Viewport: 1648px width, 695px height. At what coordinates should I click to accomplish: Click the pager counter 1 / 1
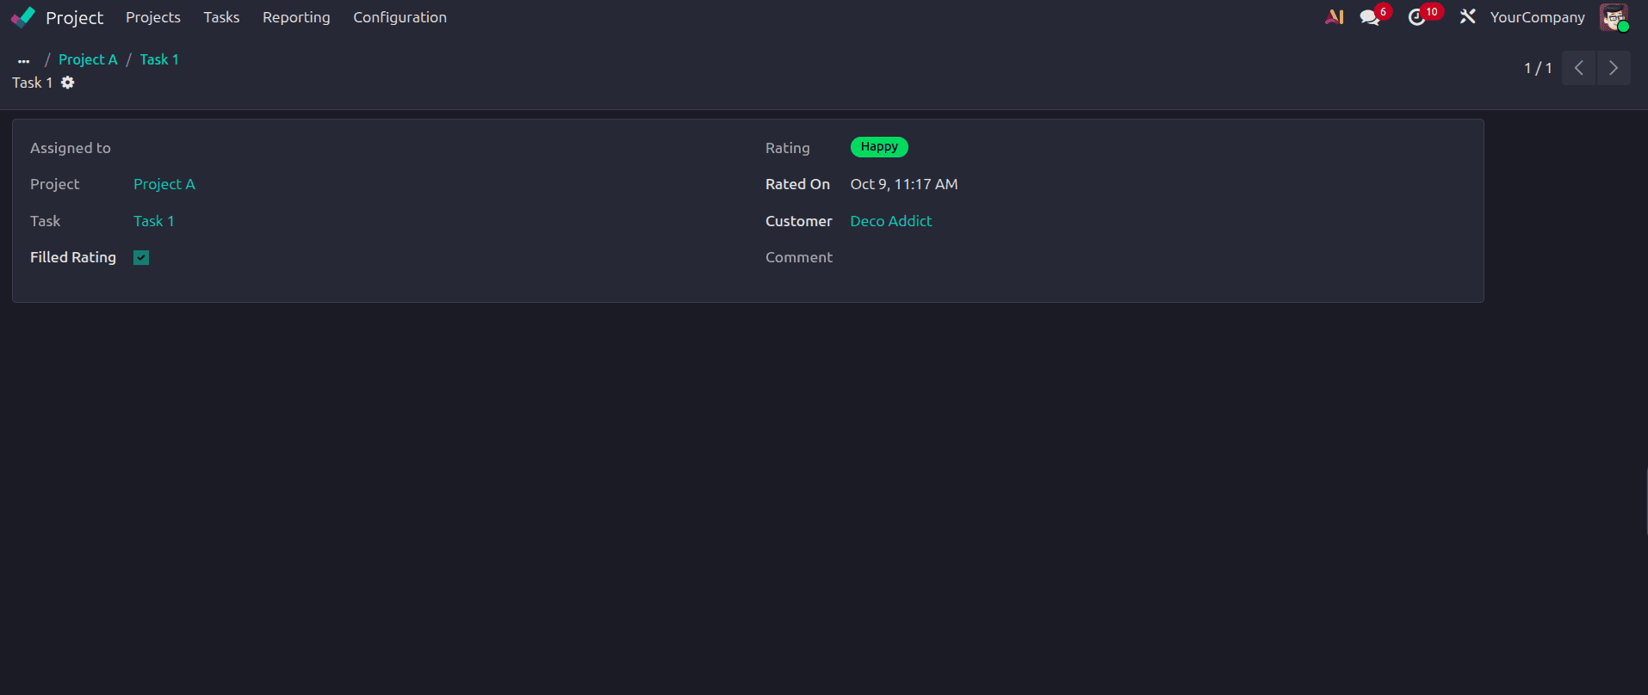click(1538, 68)
